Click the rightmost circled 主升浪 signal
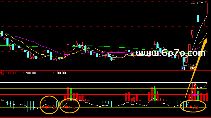Image resolution: width=211 pixels, height=118 pixels. pos(193,107)
